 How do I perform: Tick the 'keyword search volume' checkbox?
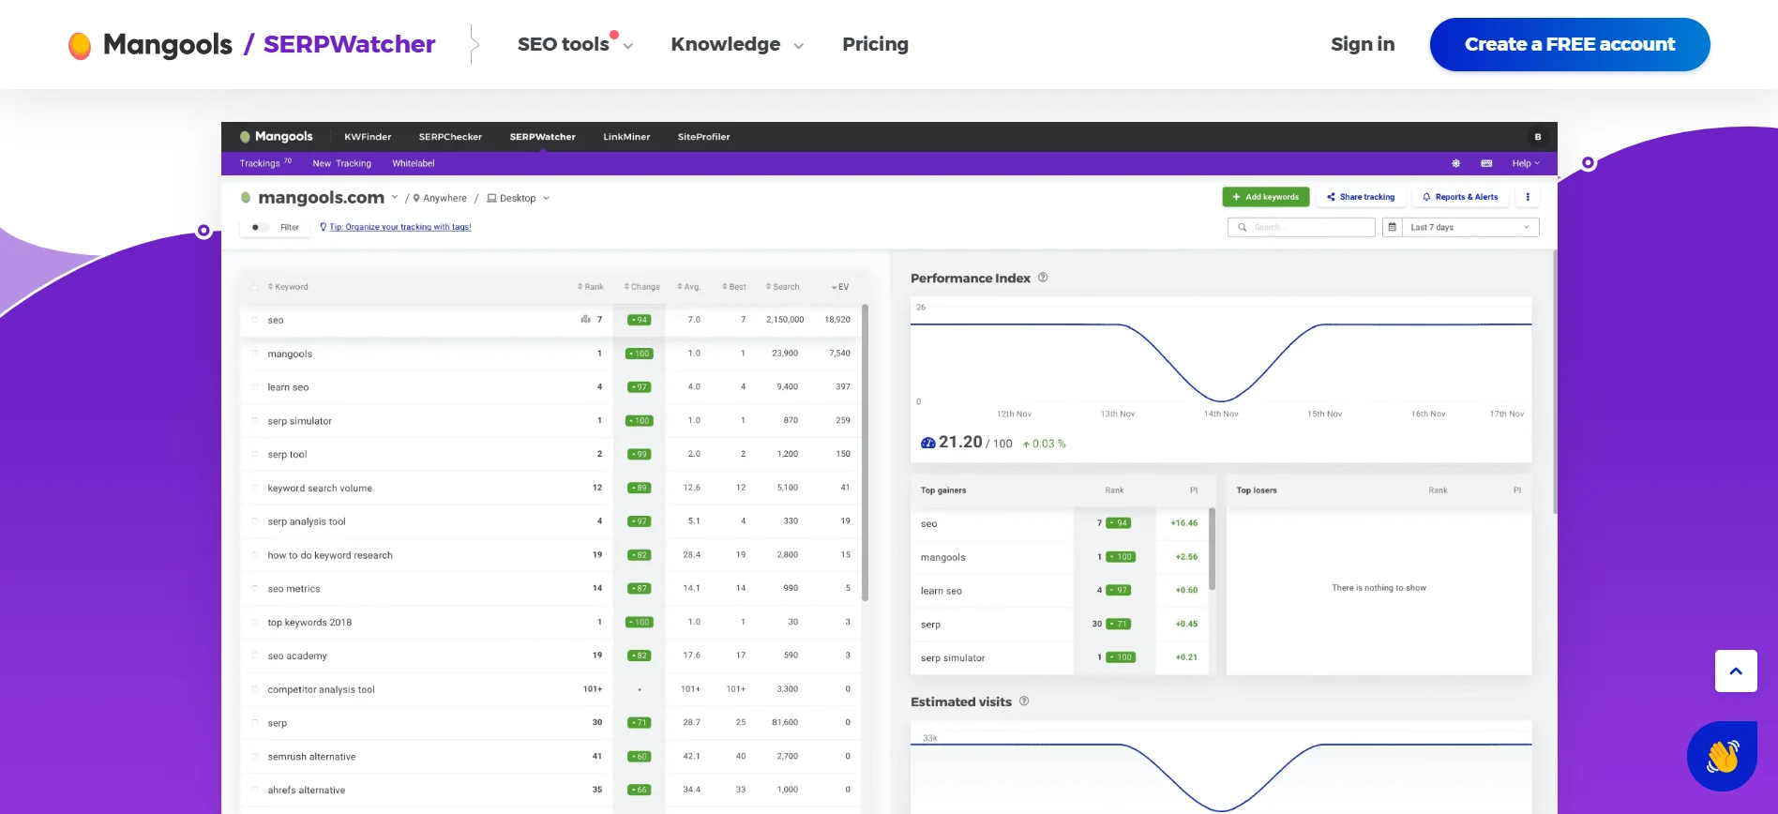254,488
